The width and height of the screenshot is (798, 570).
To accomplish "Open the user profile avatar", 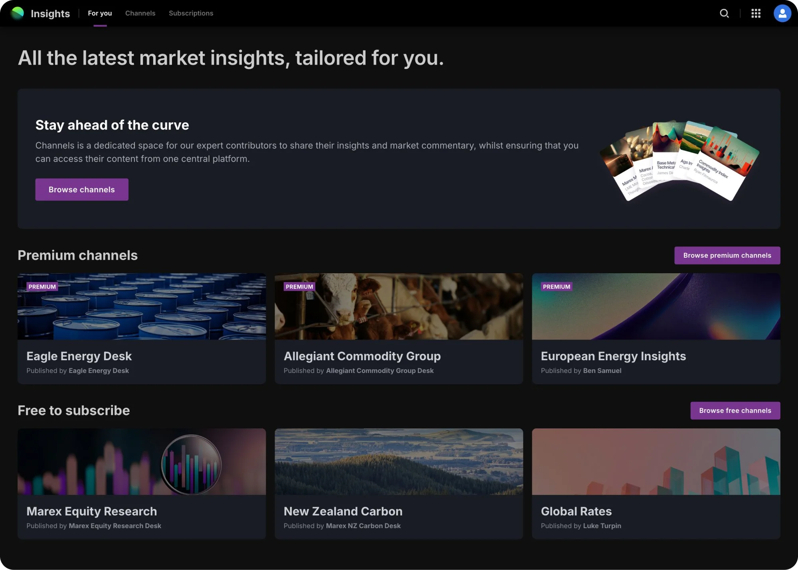I will point(782,13).
